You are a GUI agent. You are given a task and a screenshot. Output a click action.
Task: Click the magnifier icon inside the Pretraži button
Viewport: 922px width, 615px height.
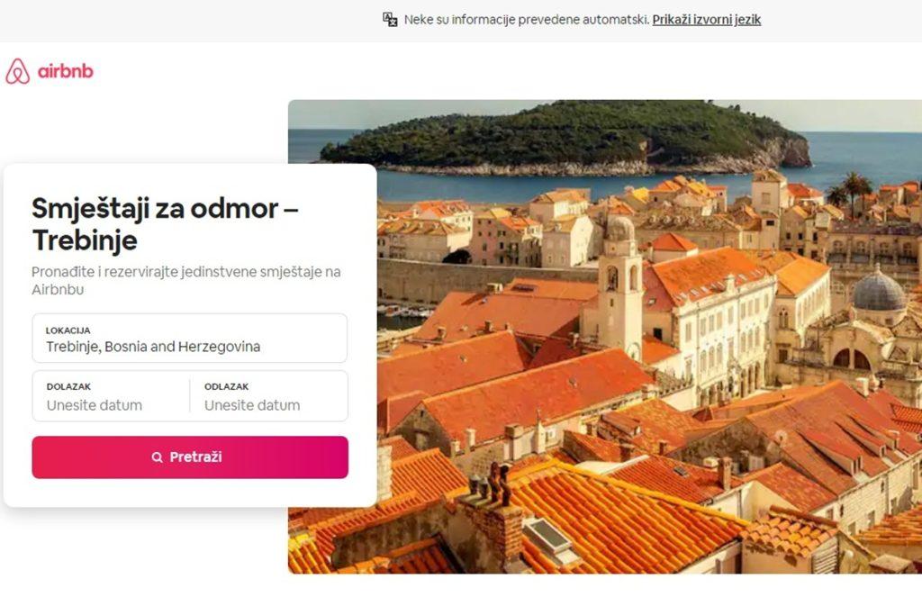click(x=157, y=457)
